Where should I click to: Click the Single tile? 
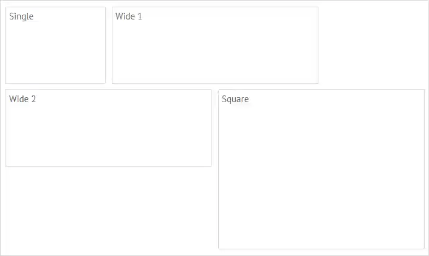(x=55, y=46)
